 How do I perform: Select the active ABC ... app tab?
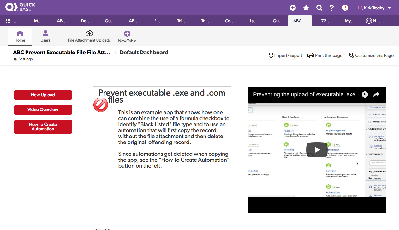tap(300, 21)
